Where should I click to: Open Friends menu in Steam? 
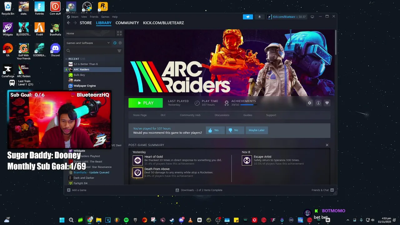[94, 17]
